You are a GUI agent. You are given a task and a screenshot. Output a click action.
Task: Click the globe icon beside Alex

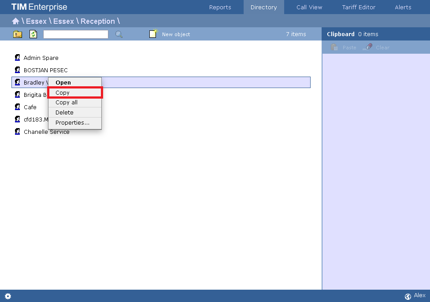coord(408,296)
